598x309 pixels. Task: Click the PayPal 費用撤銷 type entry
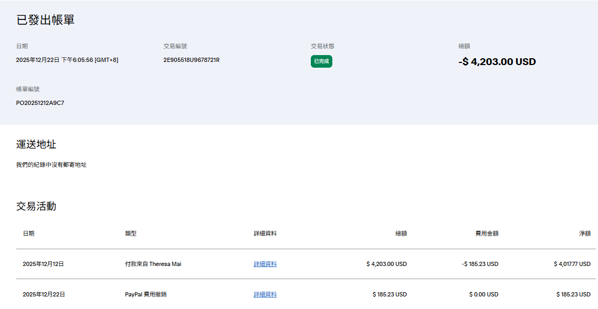146,294
